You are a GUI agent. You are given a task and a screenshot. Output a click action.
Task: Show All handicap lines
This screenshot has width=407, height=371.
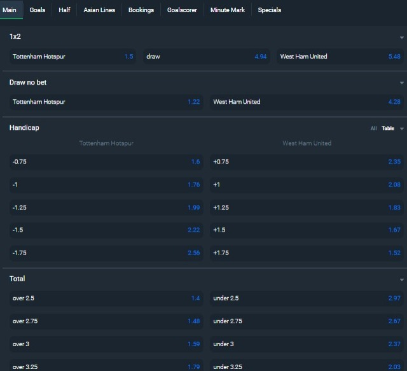click(x=373, y=128)
